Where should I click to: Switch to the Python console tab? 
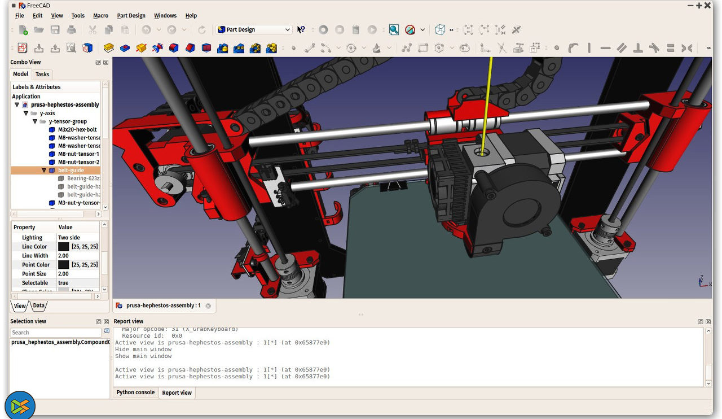click(135, 392)
